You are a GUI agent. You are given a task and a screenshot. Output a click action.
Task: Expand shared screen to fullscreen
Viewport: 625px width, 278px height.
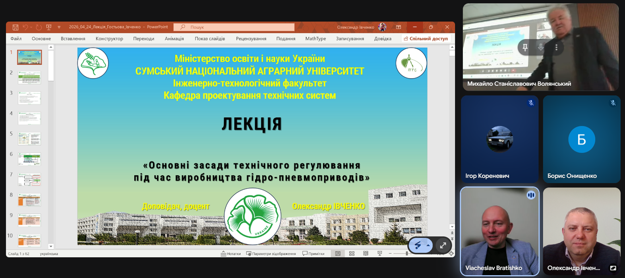tap(443, 245)
